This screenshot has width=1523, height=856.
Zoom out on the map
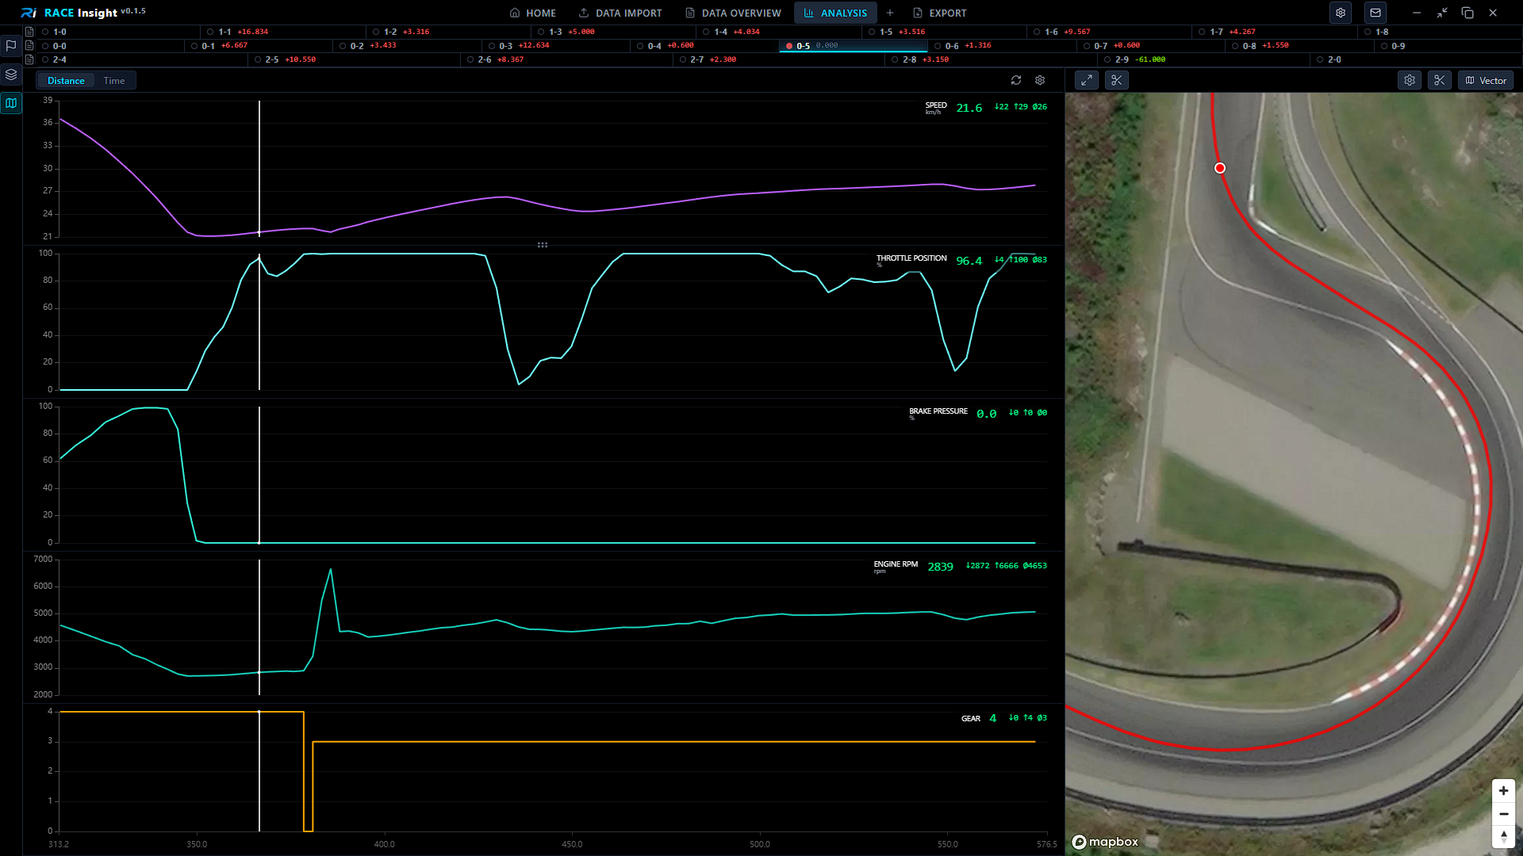[x=1503, y=814]
